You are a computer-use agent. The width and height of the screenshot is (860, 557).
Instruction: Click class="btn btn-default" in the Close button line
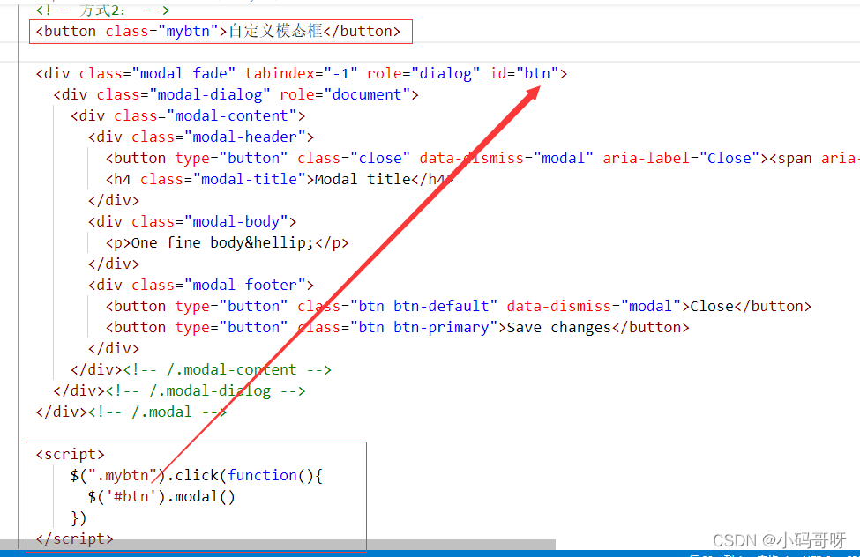point(398,307)
